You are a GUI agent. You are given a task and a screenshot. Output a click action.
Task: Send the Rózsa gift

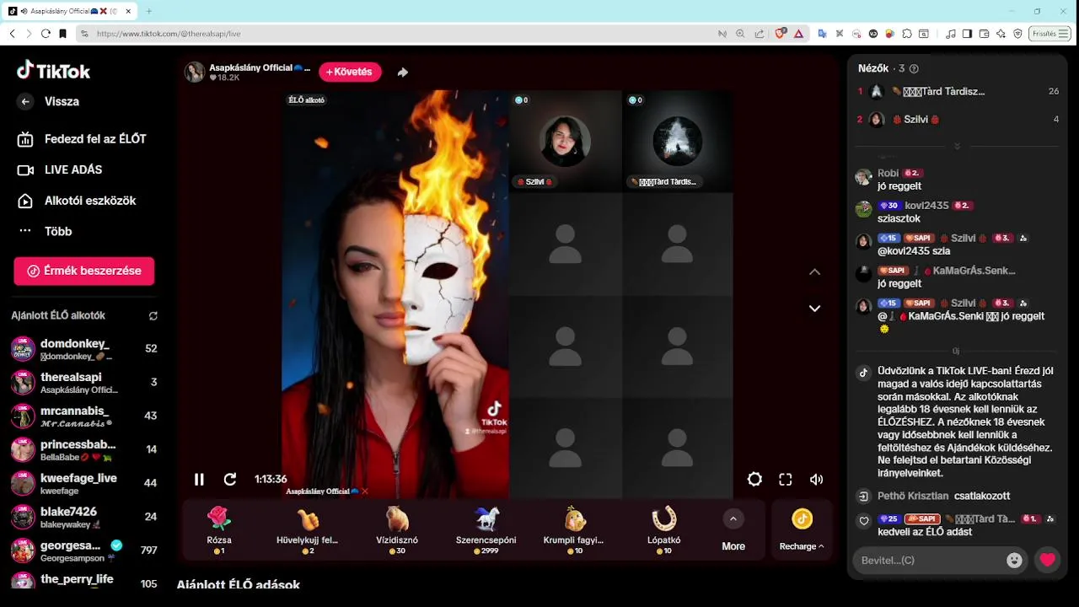[x=219, y=530]
